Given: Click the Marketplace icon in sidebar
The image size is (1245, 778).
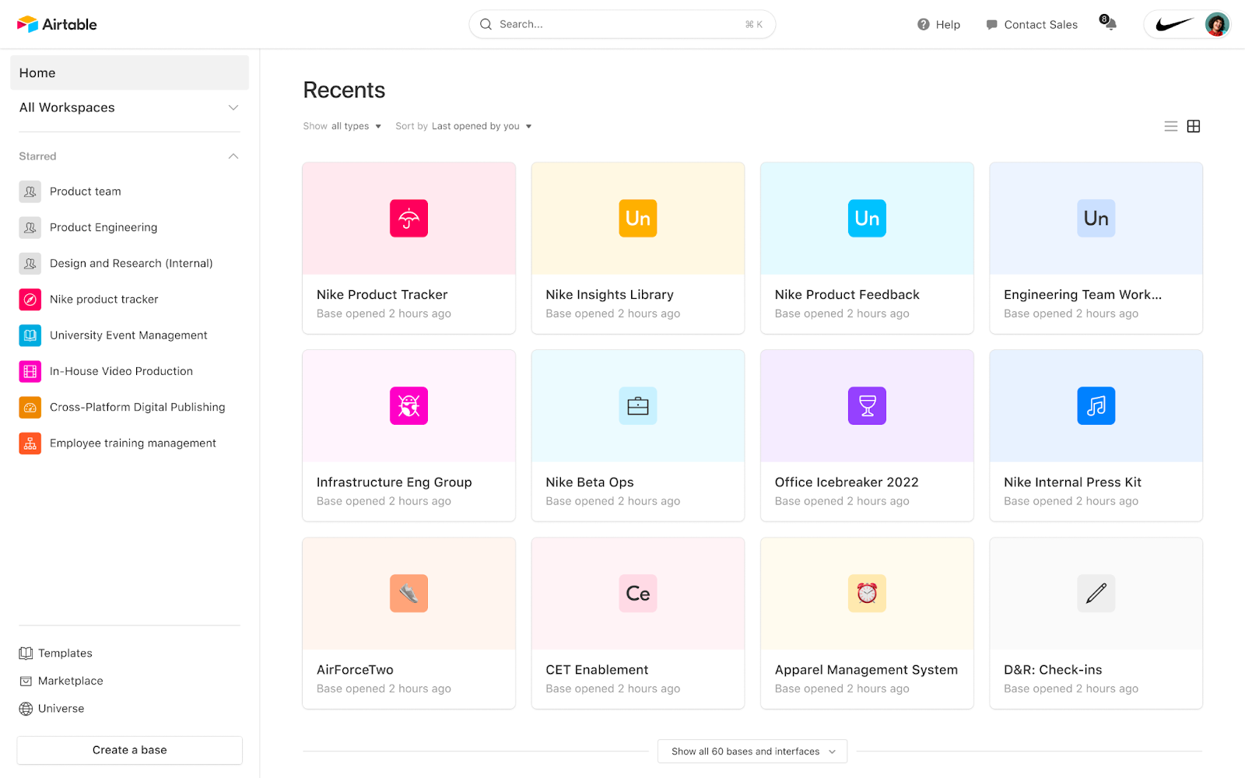Looking at the screenshot, I should click(x=26, y=681).
